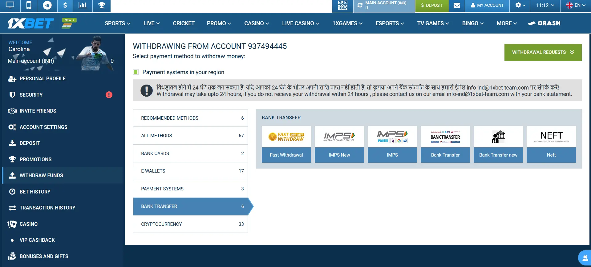Select All Methods category
This screenshot has width=591, height=267.
pyautogui.click(x=190, y=136)
